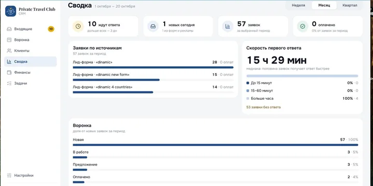Open Настройки in the sidebar

(31, 176)
